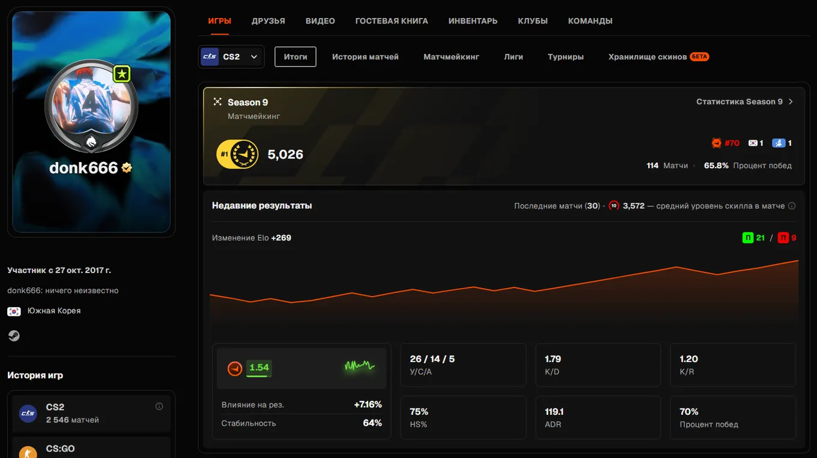Image resolution: width=817 pixels, height=458 pixels.
Task: Go to ГОСТЕВАЯ КНИГА tab
Action: [x=392, y=21]
